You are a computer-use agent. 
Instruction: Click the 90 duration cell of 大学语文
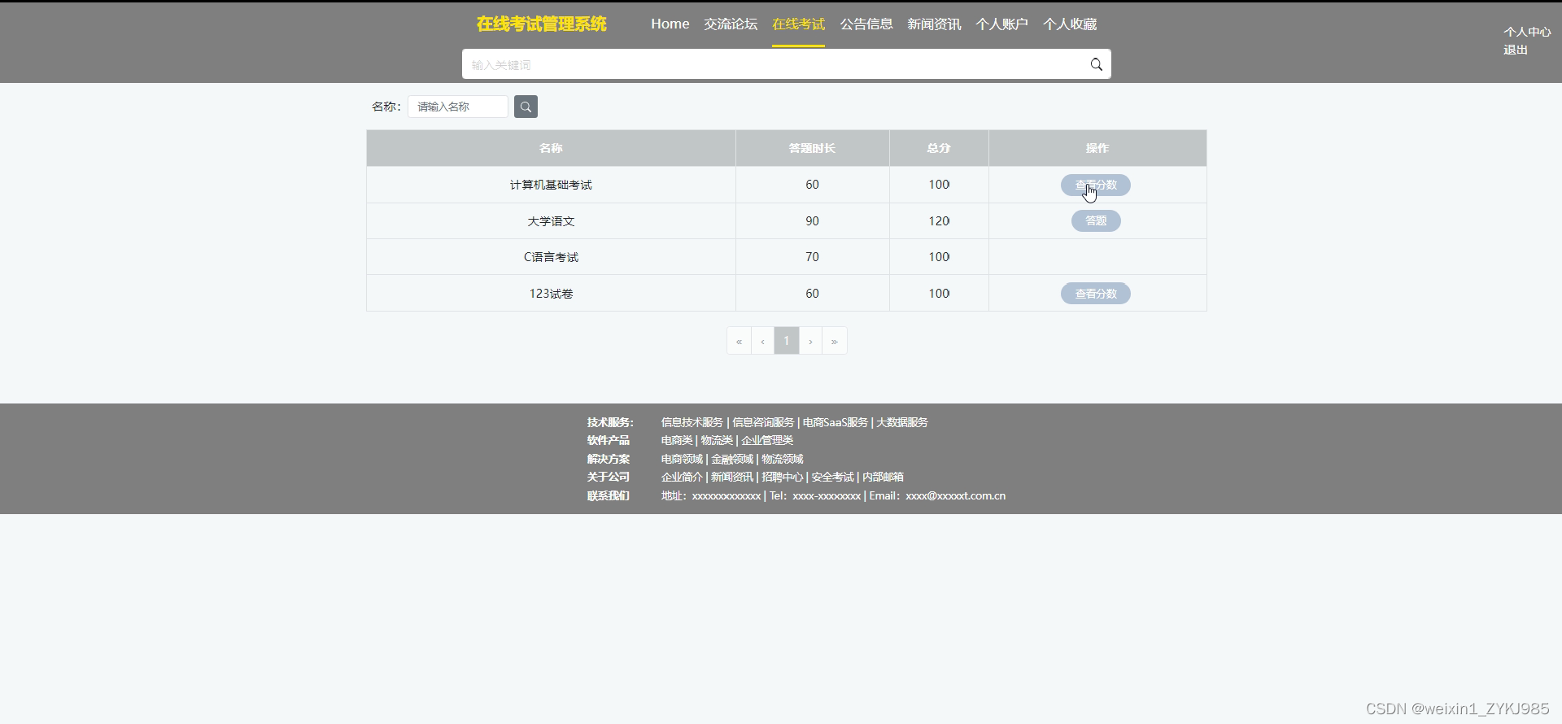tap(812, 221)
